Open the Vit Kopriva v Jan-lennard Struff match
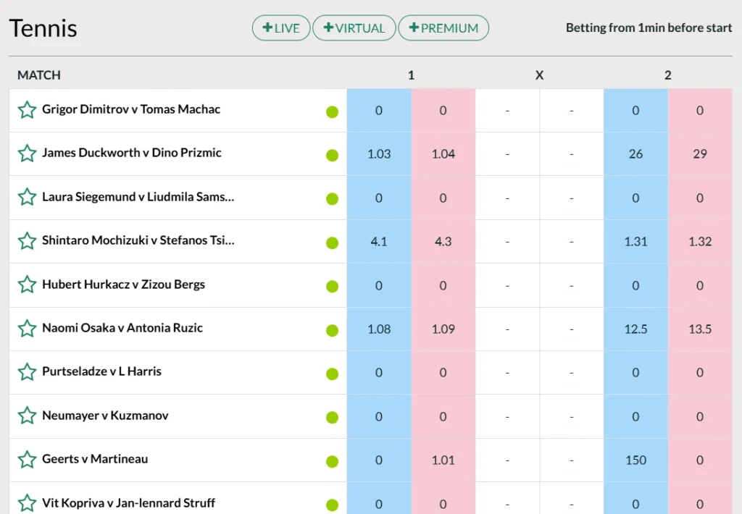Viewport: 742px width, 514px height. (128, 503)
